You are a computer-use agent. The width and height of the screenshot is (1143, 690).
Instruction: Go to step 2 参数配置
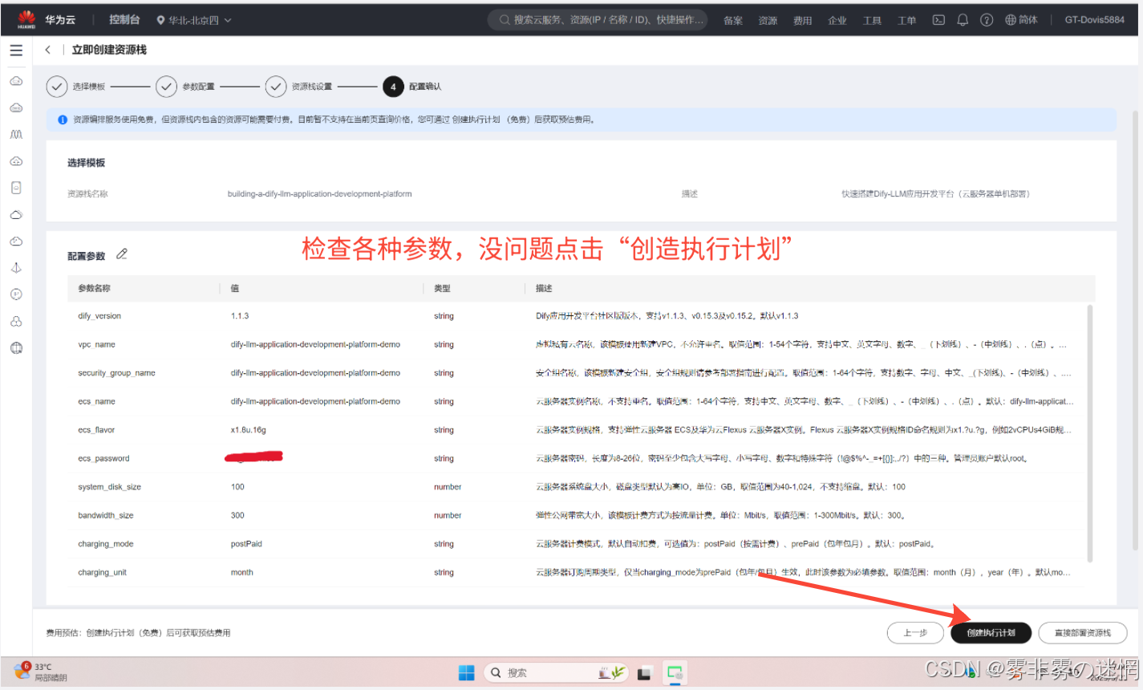[185, 87]
